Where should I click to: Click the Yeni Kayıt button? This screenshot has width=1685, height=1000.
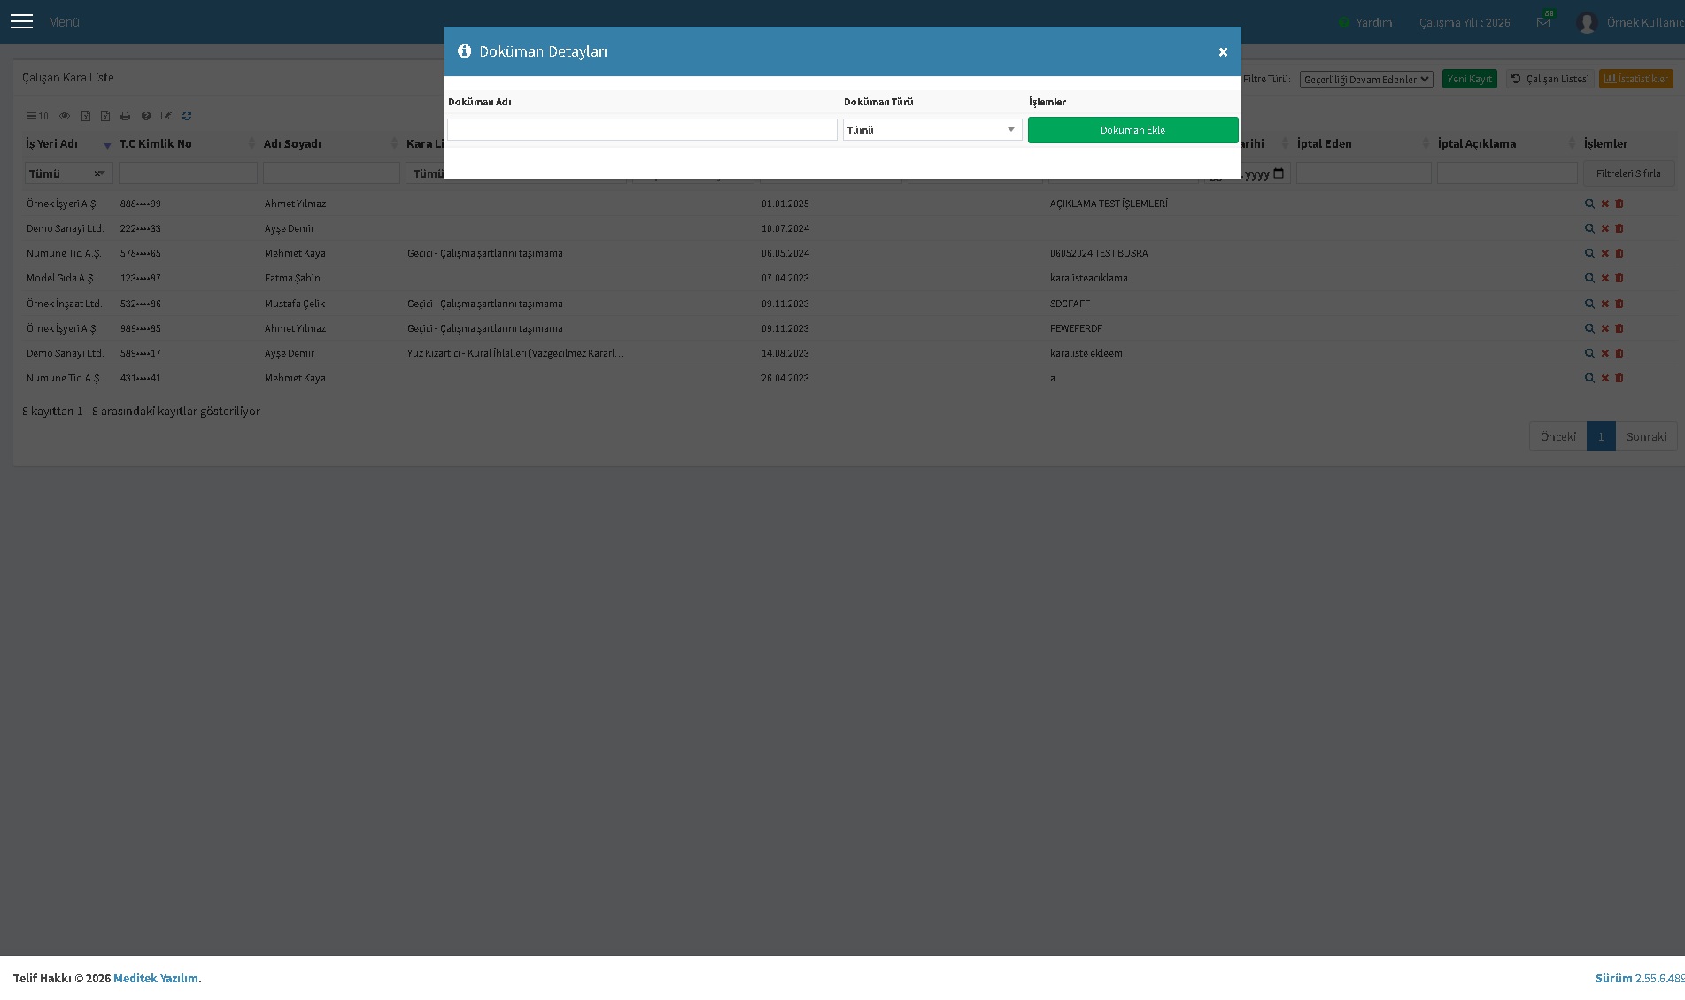(x=1469, y=79)
